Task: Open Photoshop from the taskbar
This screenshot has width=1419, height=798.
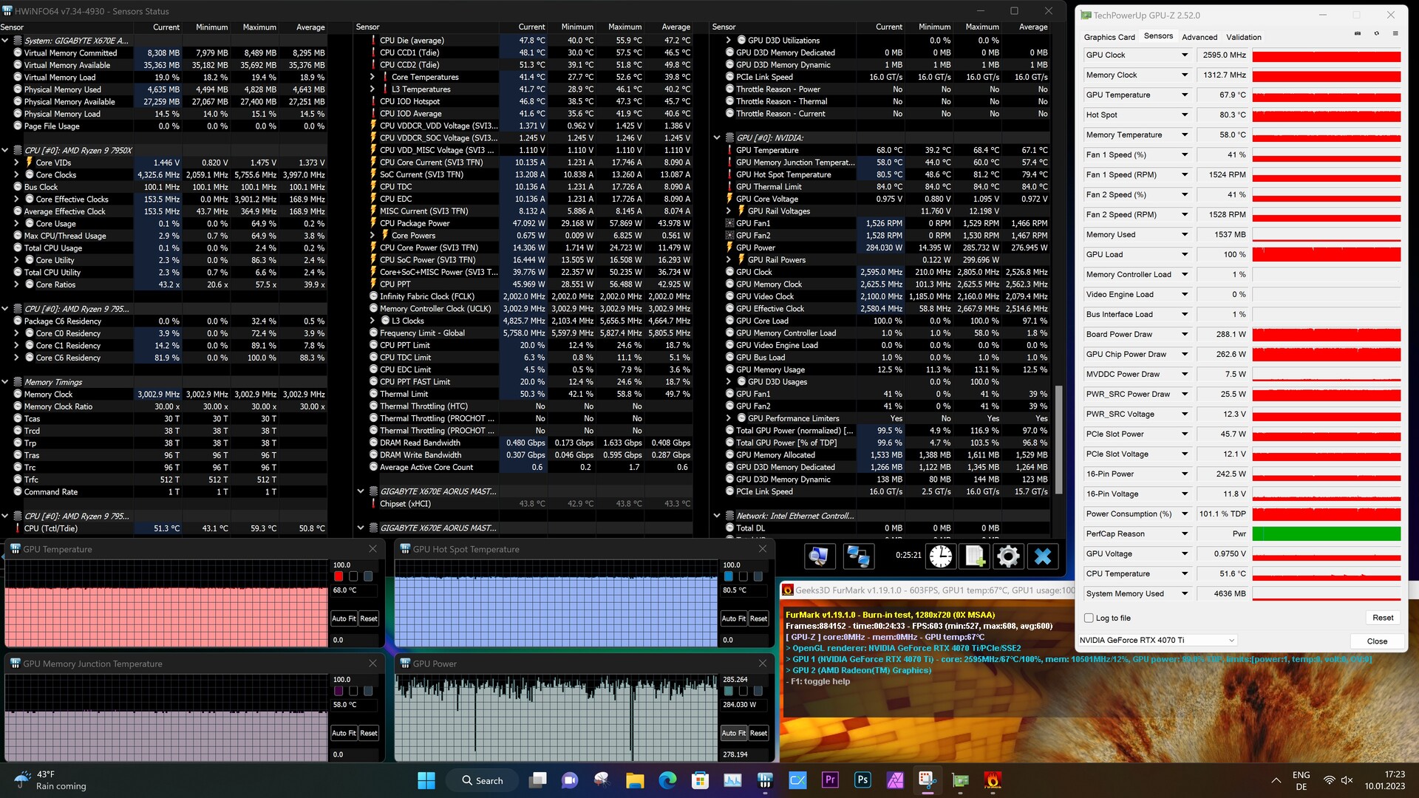Action: tap(862, 780)
